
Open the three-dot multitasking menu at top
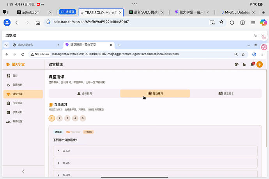click(x=134, y=4)
